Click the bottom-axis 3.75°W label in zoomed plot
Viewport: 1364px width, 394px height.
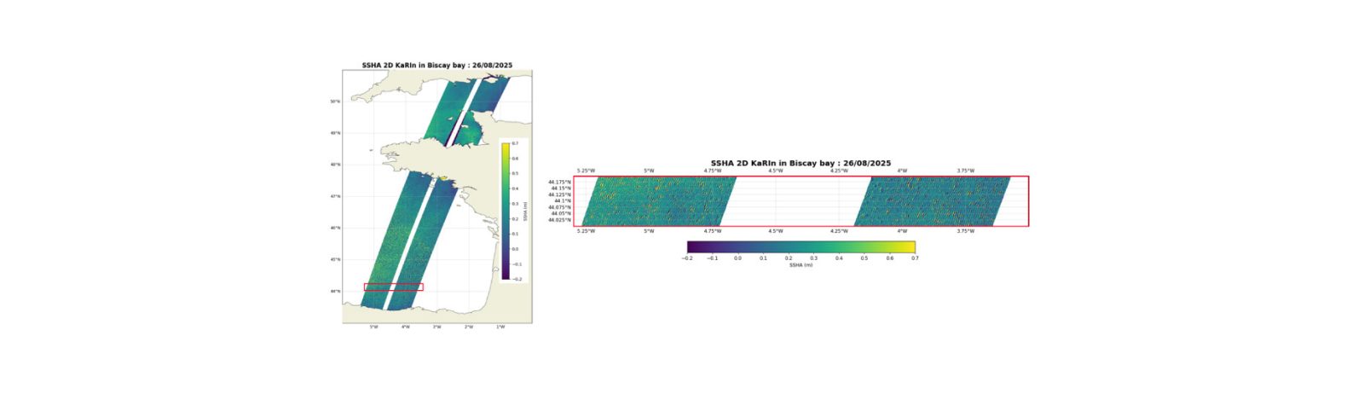click(965, 231)
